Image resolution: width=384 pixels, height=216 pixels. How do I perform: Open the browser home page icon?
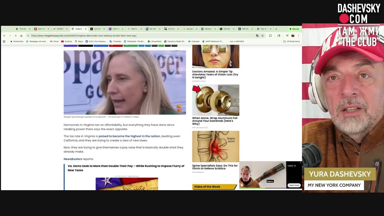(x=21, y=36)
